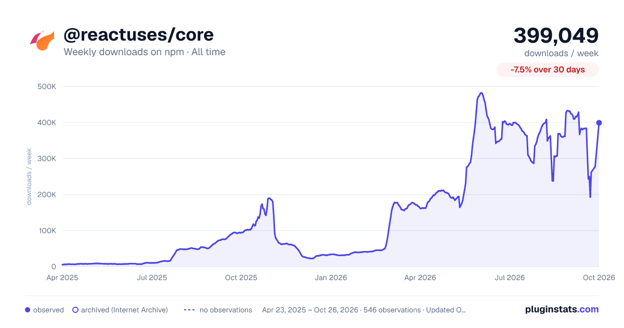
Task: Click the dashed 'no observations' legend line
Action: pos(189,310)
